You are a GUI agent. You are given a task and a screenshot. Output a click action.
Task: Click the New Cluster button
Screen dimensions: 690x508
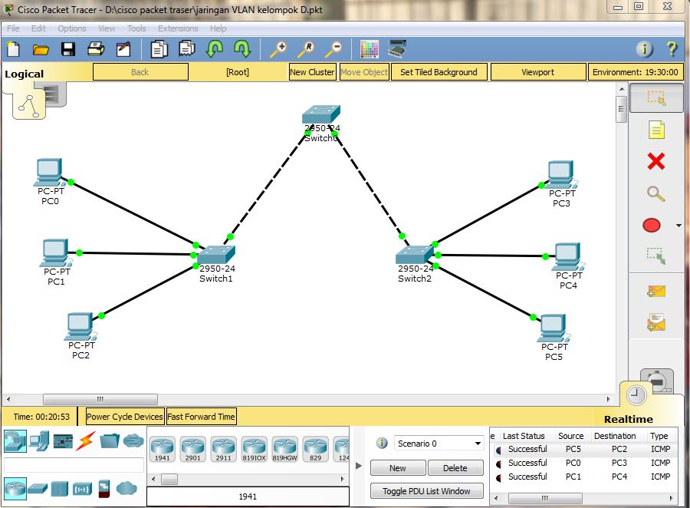pos(312,72)
